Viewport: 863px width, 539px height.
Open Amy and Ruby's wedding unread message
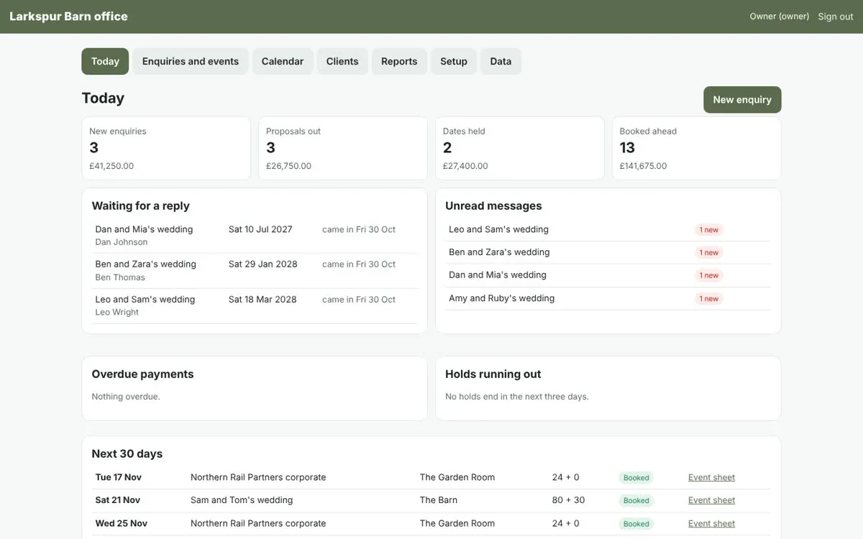tap(501, 298)
